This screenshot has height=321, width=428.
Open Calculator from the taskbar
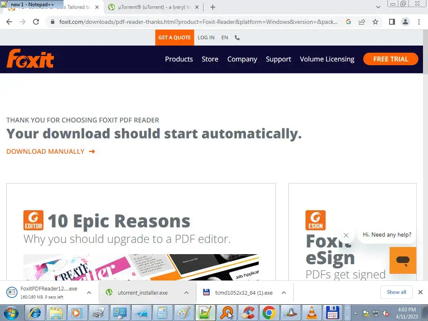[x=163, y=313]
